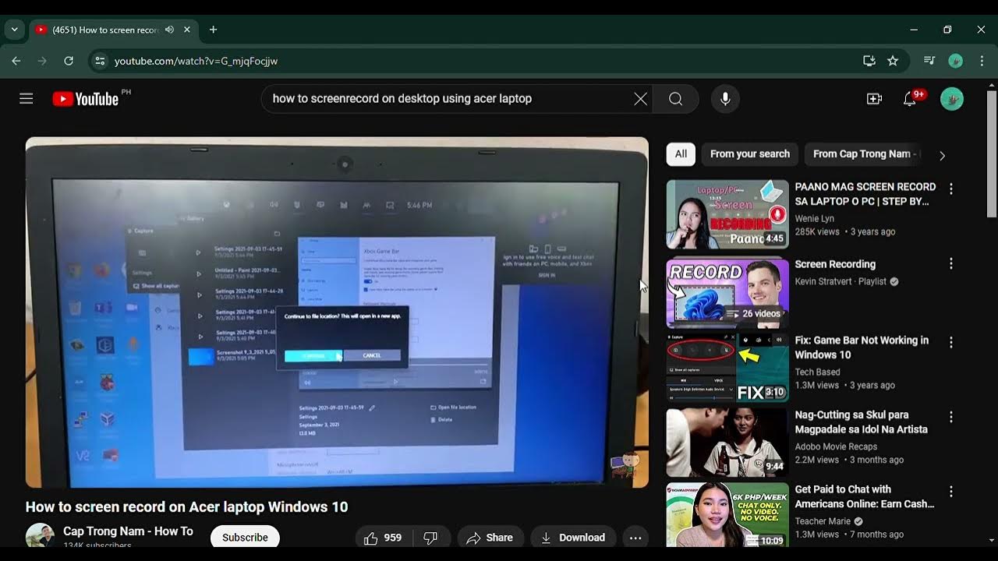
Task: Click the page vertical scrollbar
Action: (992, 156)
